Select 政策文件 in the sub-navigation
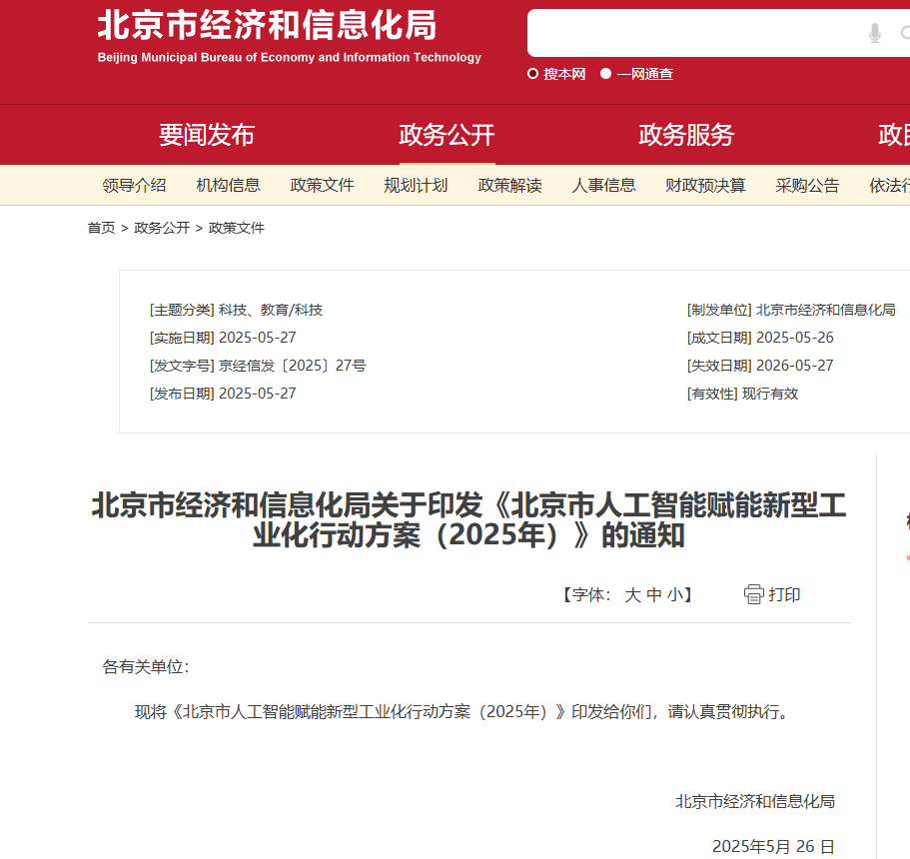This screenshot has width=910, height=859. pyautogui.click(x=322, y=185)
